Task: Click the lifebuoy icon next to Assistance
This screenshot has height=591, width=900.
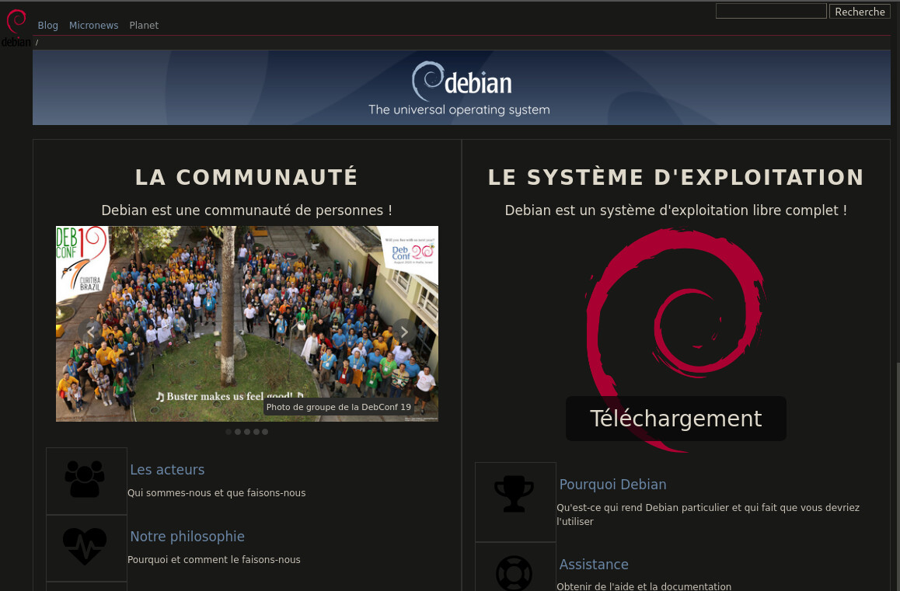Action: click(x=515, y=573)
